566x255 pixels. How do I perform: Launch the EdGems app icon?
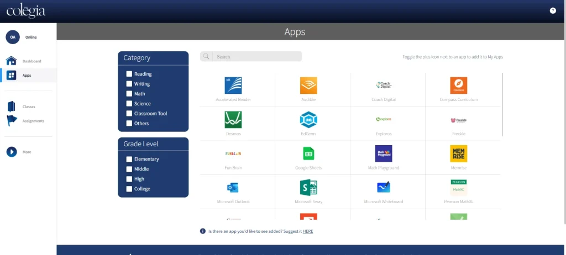[x=308, y=120]
